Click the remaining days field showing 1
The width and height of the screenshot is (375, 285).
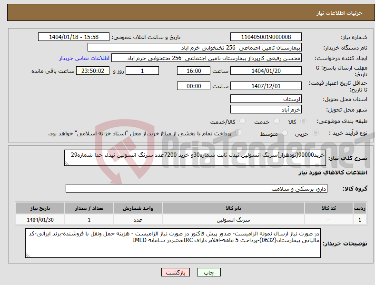click(142, 71)
